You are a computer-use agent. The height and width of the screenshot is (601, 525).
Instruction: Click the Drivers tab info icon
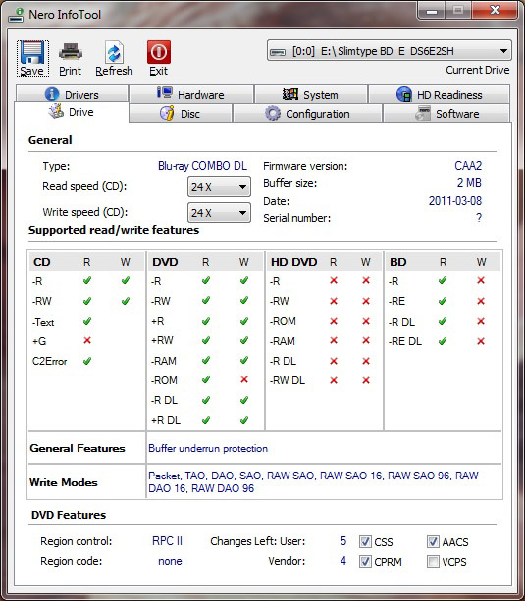click(x=52, y=94)
